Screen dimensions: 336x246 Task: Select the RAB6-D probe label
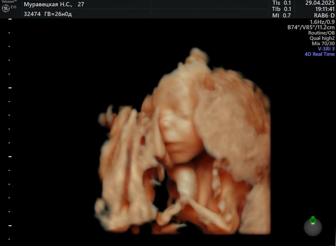coord(324,15)
